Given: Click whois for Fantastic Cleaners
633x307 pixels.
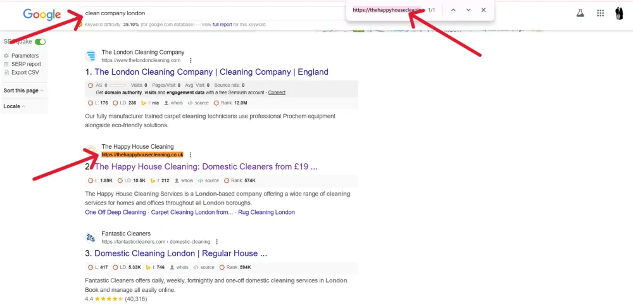Looking at the screenshot, I should click(x=179, y=267).
